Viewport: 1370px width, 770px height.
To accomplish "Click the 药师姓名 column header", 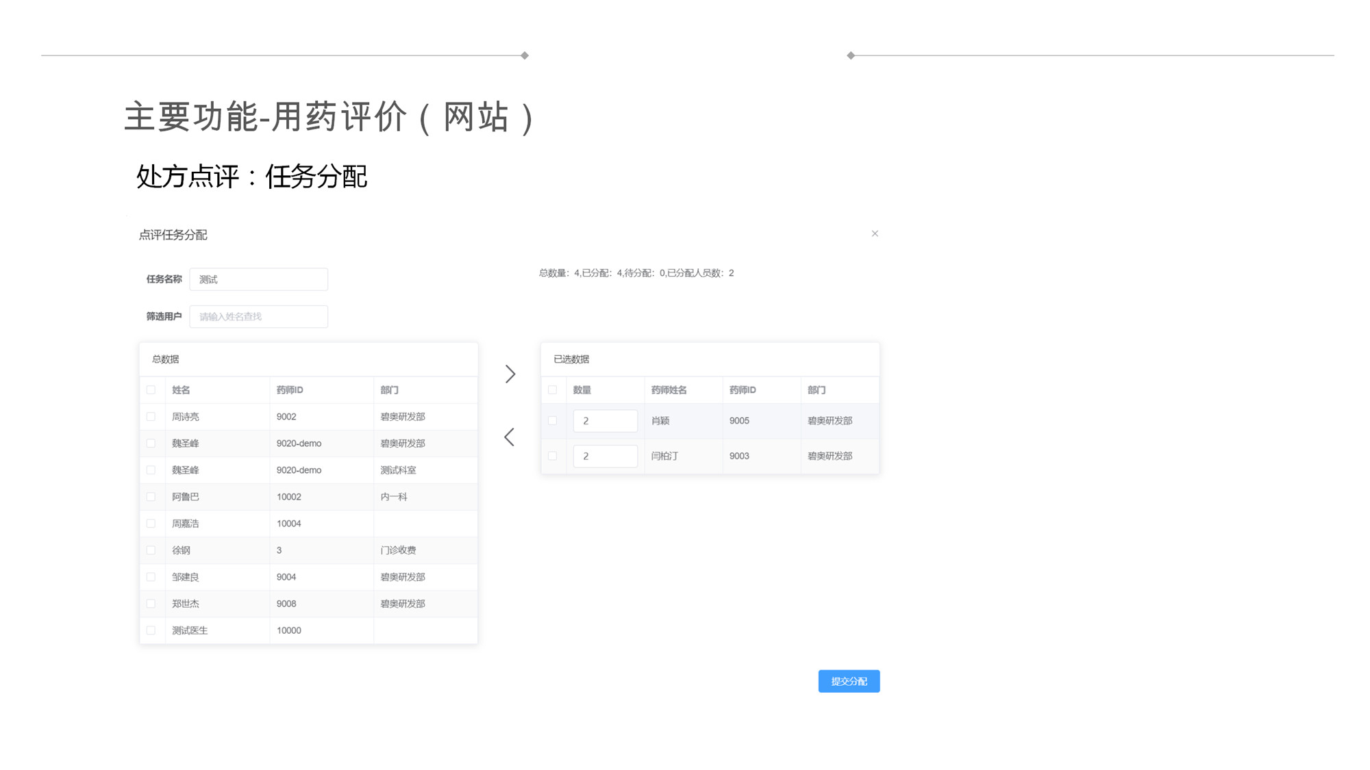I will [x=669, y=390].
